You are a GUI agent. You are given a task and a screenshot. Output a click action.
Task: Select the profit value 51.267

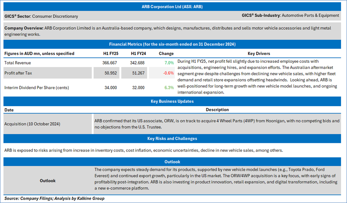coord(138,73)
